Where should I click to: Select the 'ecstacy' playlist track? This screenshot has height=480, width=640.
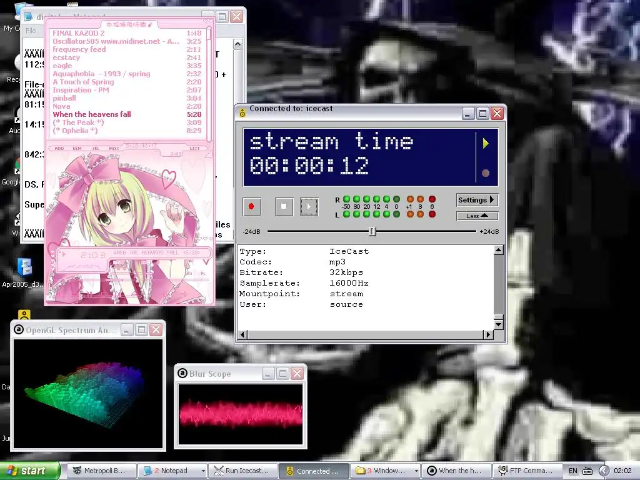[x=127, y=57]
